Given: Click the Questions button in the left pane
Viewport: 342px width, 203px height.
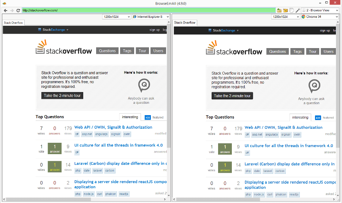Looking at the screenshot, I should click(107, 51).
